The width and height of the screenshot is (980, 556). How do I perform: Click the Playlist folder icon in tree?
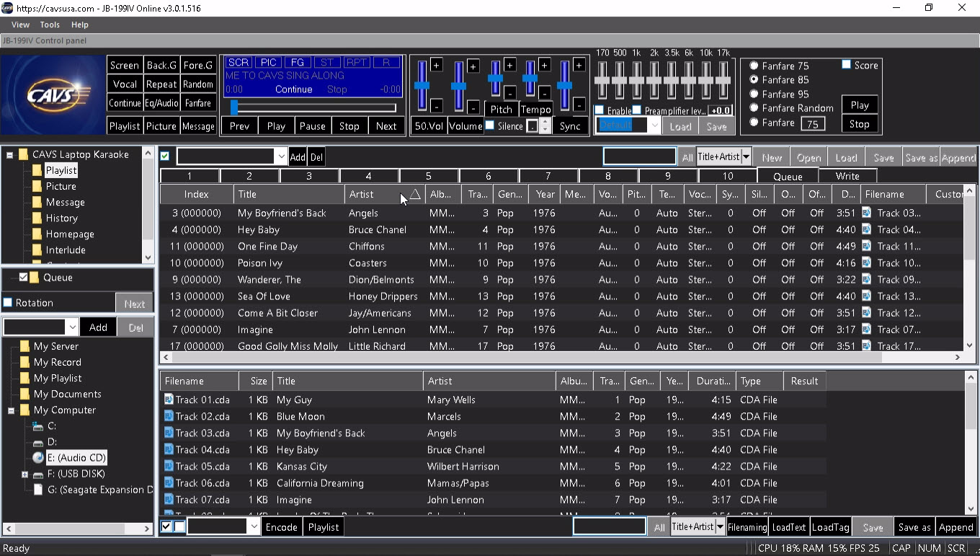tap(37, 170)
